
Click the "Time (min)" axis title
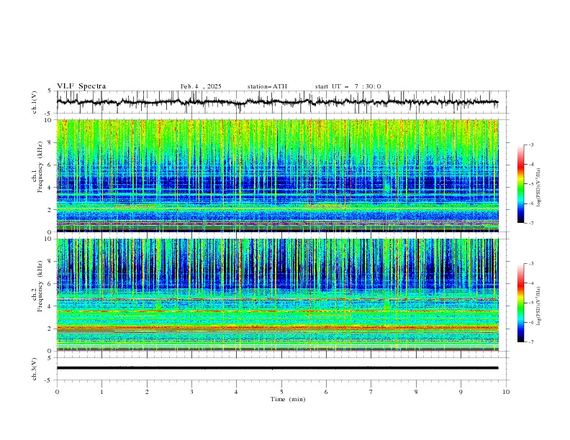[x=288, y=399]
